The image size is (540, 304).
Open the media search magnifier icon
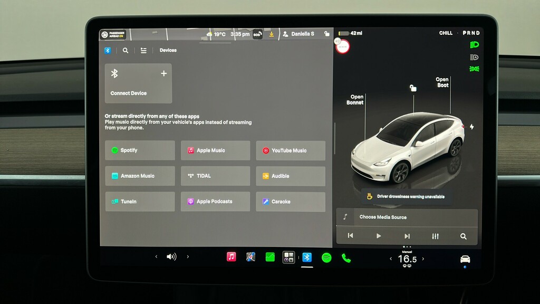[x=126, y=51]
